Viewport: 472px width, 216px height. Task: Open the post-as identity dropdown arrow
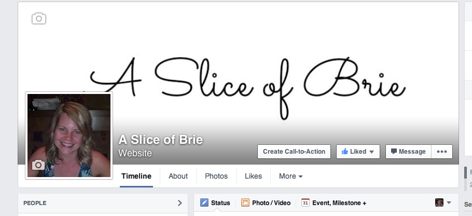(449, 203)
